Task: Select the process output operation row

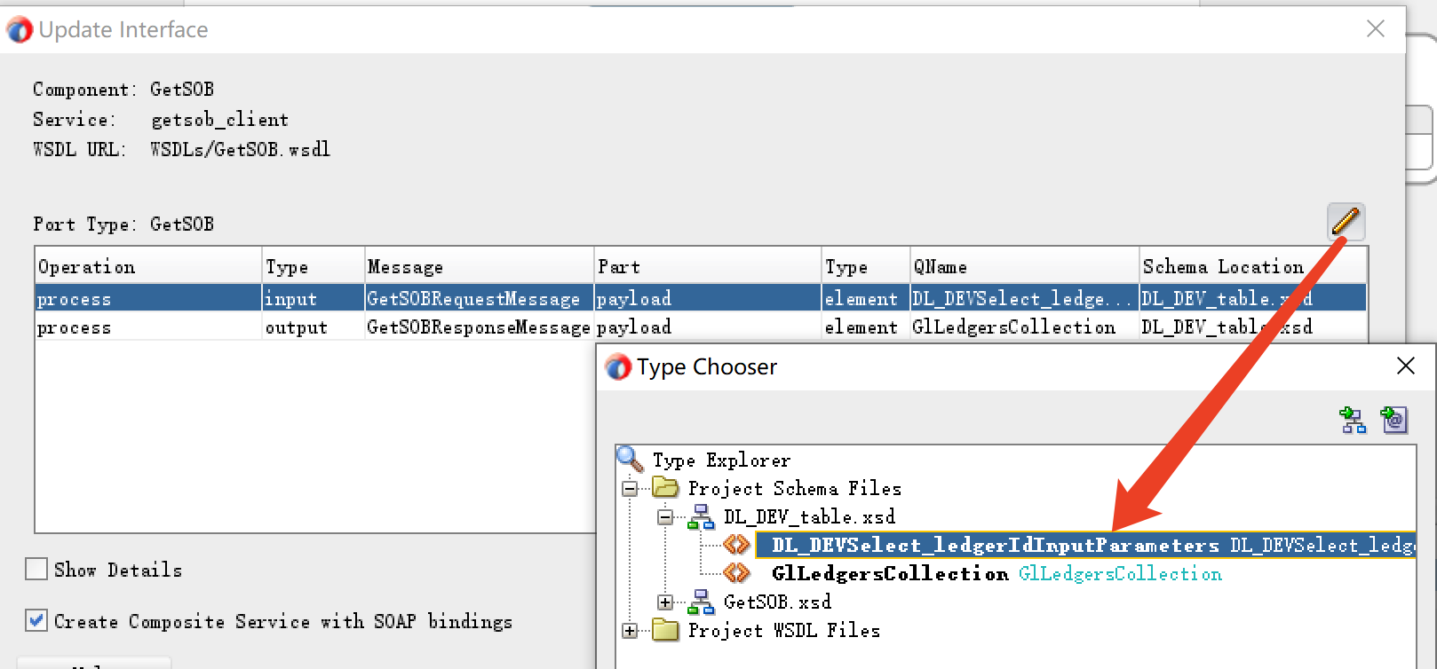Action: click(701, 327)
